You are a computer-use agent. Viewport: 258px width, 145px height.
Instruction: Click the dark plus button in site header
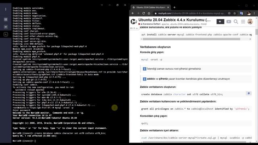(x=221, y=21)
